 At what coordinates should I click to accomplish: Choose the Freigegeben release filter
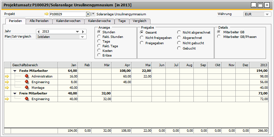(142, 43)
